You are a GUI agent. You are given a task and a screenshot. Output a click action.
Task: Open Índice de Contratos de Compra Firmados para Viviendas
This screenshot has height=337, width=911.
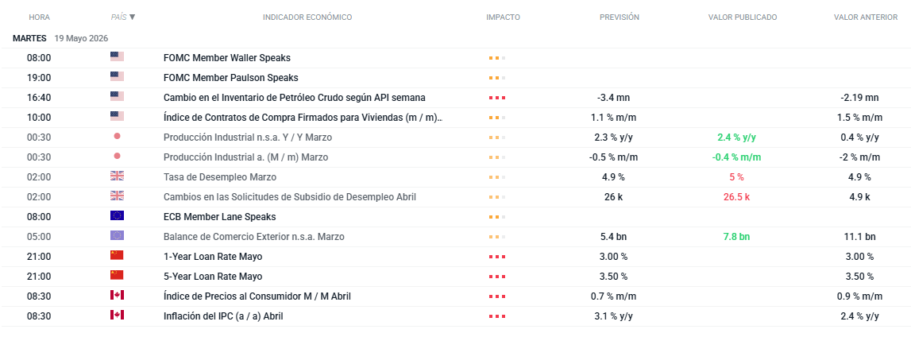click(303, 118)
